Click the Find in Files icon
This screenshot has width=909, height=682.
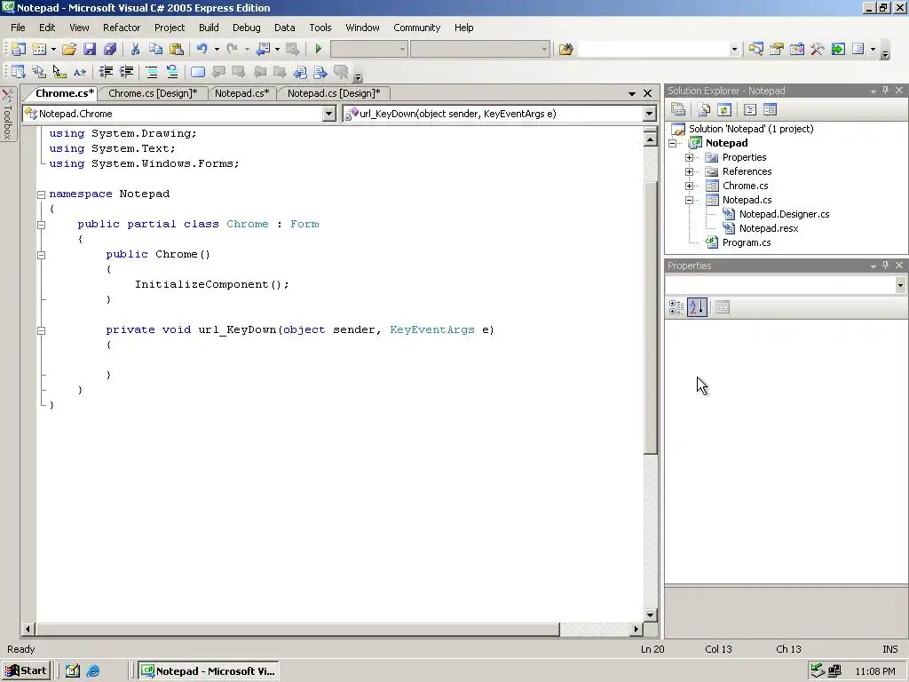(x=565, y=50)
